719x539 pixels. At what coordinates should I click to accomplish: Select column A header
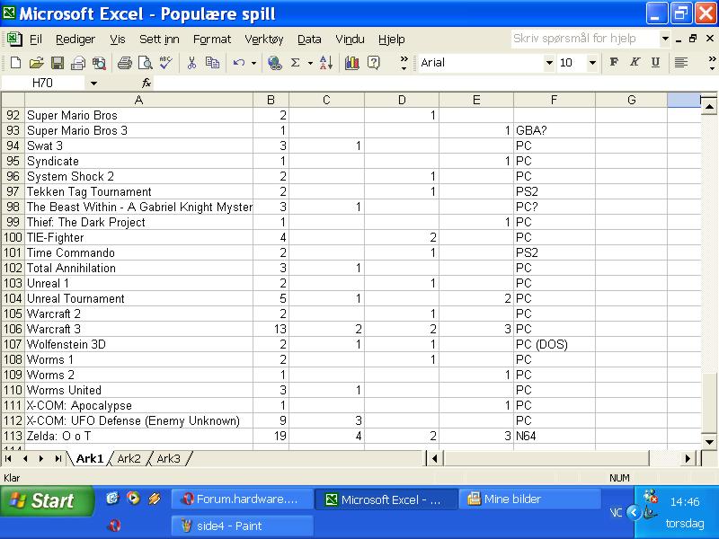click(x=139, y=100)
